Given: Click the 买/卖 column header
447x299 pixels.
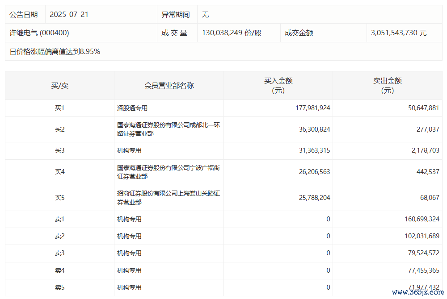Looking at the screenshot, I should pyautogui.click(x=59, y=85).
